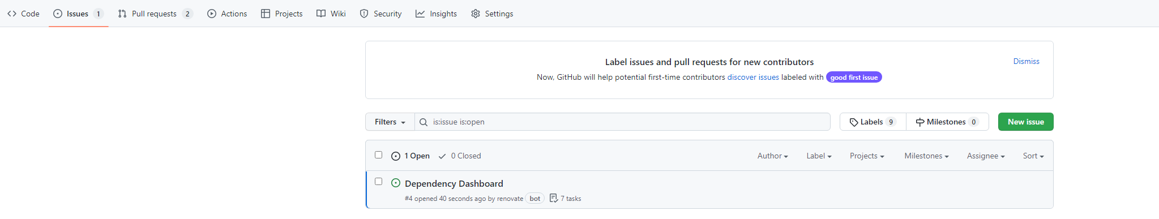Click the Security shield icon
The height and width of the screenshot is (219, 1159).
point(364,14)
